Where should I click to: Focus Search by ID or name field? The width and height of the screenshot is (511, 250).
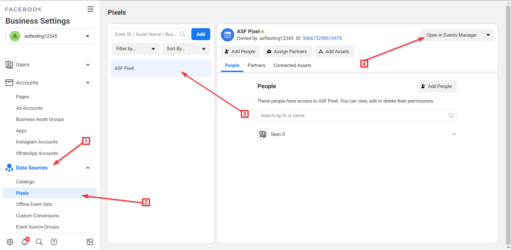357,116
